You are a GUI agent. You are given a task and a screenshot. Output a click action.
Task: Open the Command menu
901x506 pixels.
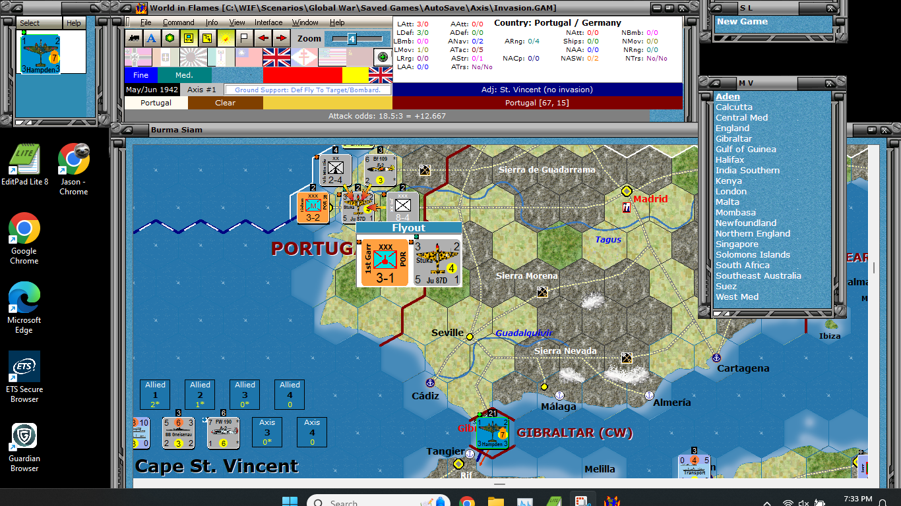179,22
